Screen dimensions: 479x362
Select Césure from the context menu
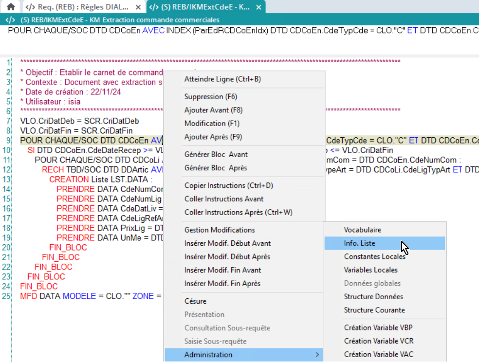pos(195,301)
